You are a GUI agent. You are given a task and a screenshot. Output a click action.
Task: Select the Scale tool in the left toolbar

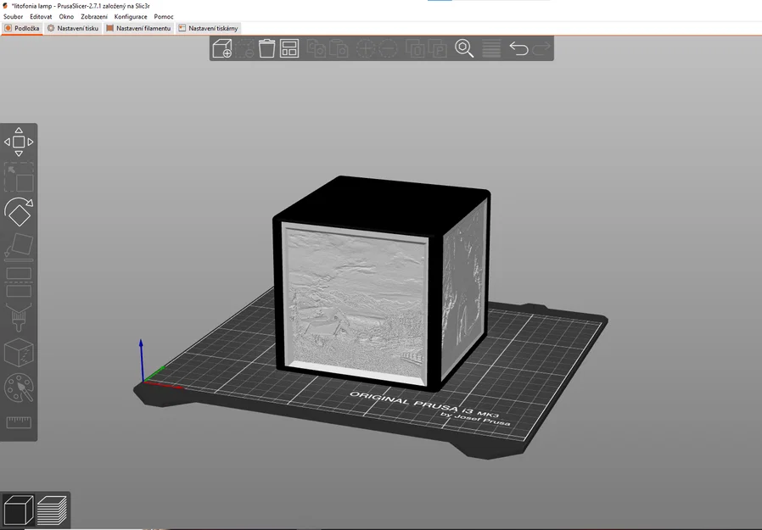pyautogui.click(x=19, y=177)
